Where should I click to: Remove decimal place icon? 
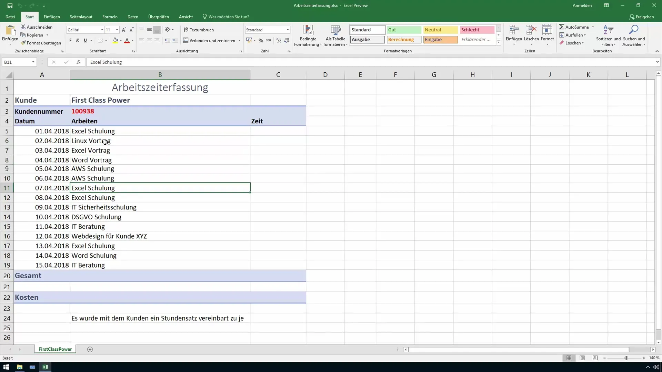(x=287, y=40)
